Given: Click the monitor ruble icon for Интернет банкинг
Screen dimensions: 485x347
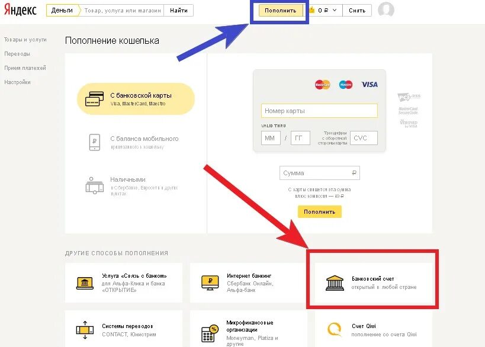Looking at the screenshot, I should pos(210,282).
